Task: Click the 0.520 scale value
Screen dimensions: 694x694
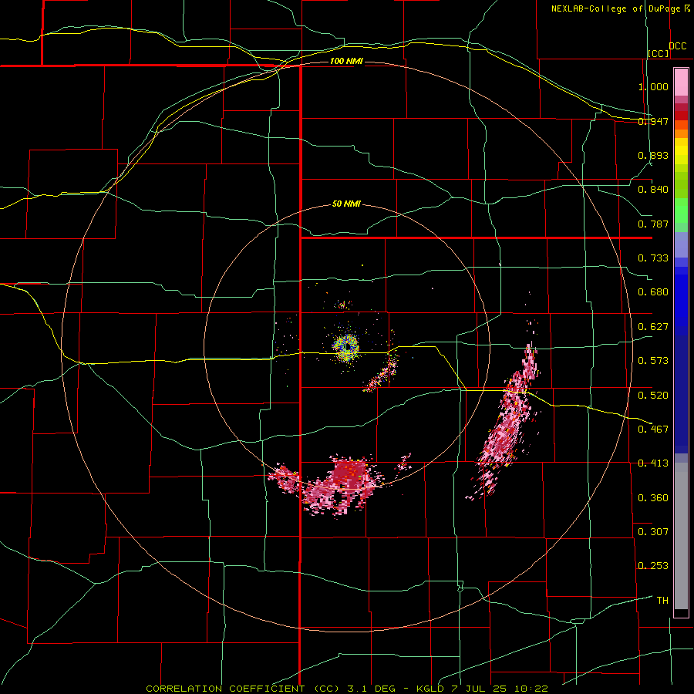Action: pos(653,396)
